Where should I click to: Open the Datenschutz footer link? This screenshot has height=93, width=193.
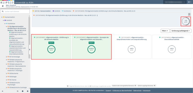137,90
